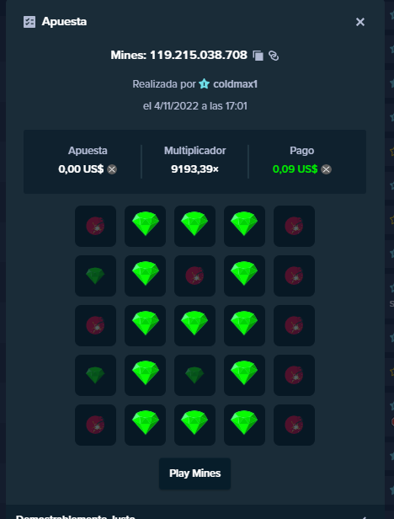This screenshot has height=519, width=394.
Task: Select the mine tile in bottom-right grid corner
Action: pyautogui.click(x=294, y=425)
